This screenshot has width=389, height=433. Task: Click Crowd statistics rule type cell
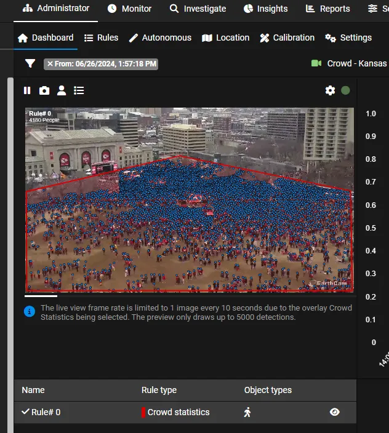click(x=178, y=412)
